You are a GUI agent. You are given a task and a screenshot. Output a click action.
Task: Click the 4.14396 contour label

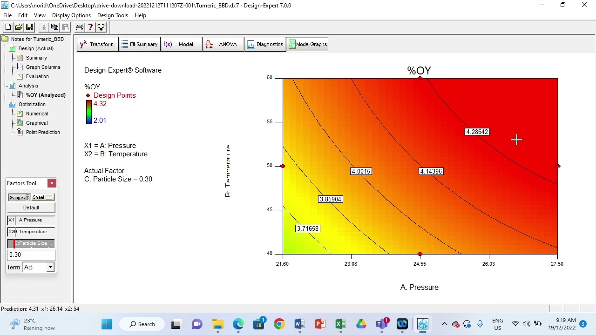431,172
